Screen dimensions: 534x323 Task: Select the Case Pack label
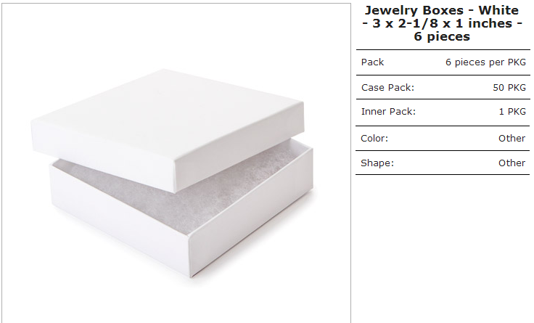click(387, 88)
